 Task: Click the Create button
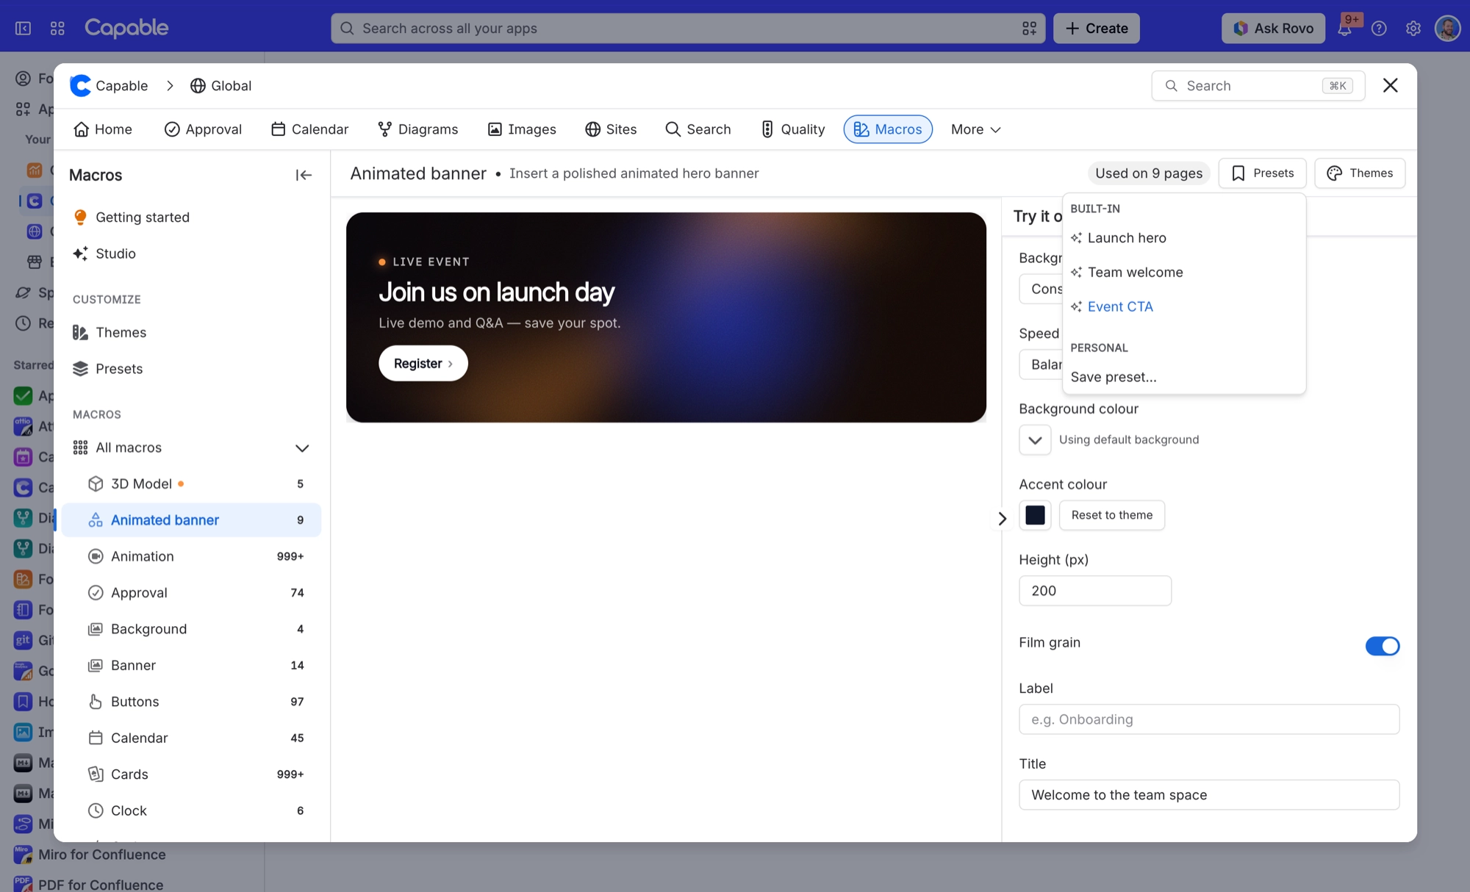click(1096, 29)
